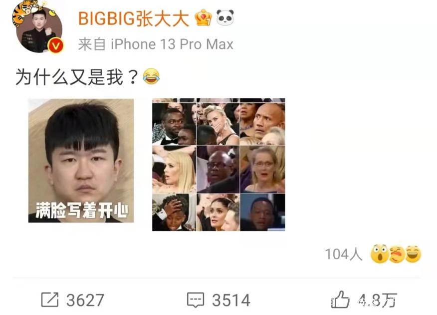This screenshot has width=437, height=315.
Task: Open the shocked faces collage image
Action: 218,165
